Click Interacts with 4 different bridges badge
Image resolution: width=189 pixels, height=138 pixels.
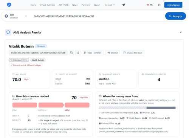tap(26, 65)
